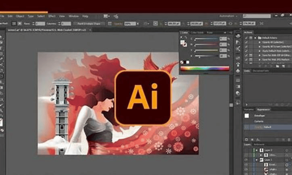The width and height of the screenshot is (292, 175).
Task: Click the Arrange Documents icon in menu bar
Action: [x=106, y=16]
